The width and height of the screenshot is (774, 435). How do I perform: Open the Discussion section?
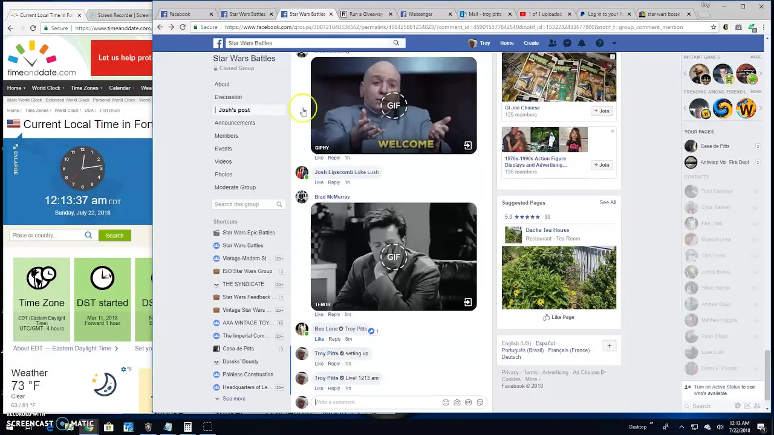click(228, 97)
